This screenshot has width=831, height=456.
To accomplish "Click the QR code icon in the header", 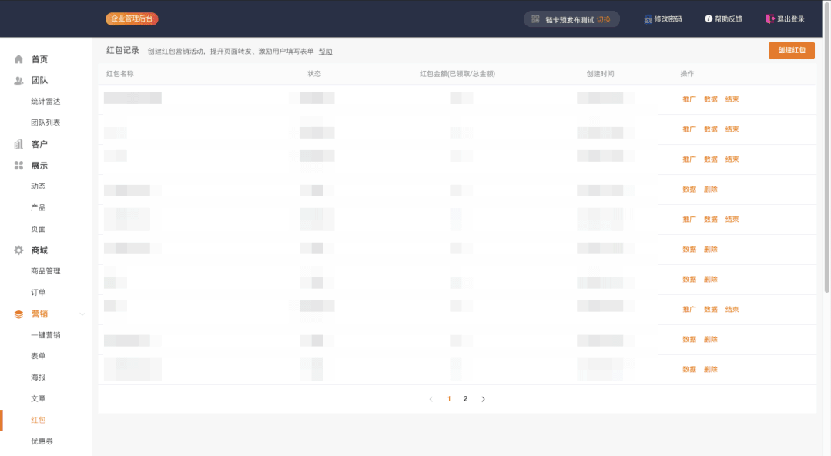I will [x=535, y=19].
